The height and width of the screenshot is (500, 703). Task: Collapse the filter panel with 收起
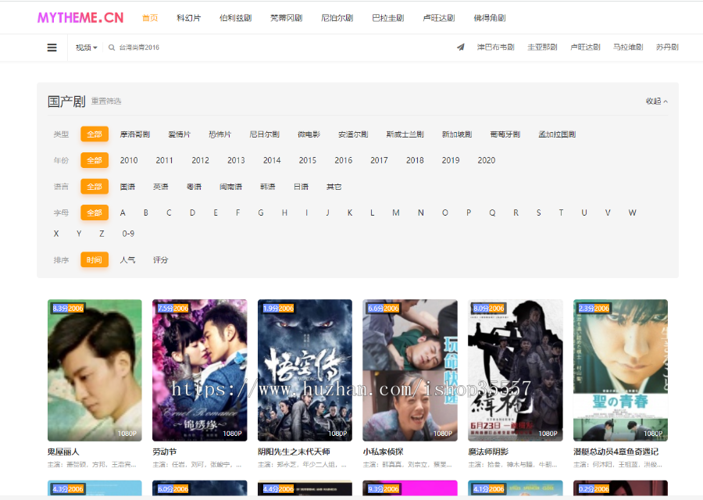pos(656,101)
